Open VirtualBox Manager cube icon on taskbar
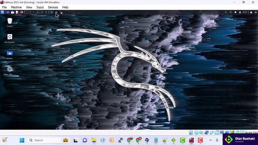 (x=147, y=140)
